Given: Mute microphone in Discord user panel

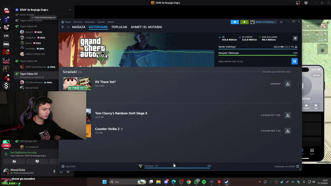Looking at the screenshot, I should [54, 171].
